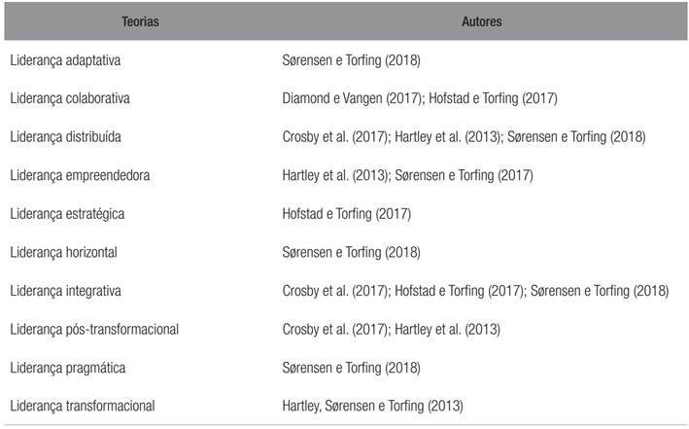Image resolution: width=689 pixels, height=429 pixels.
Task: Click the authors in the Liderança estratégica row
Action: pos(347,214)
